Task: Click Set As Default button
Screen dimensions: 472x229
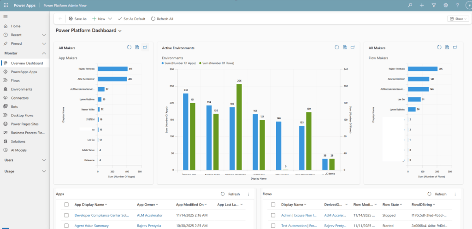Action: (x=131, y=19)
